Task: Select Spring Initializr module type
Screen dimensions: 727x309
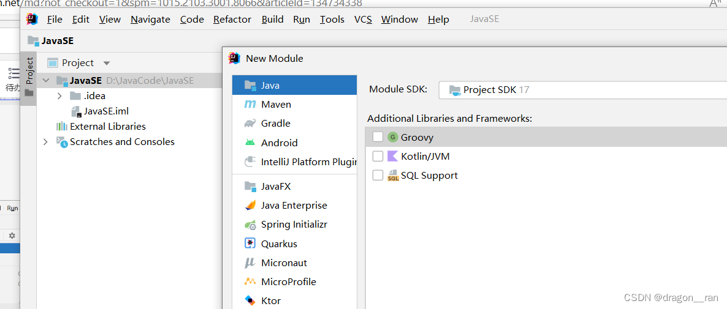Action: [294, 225]
